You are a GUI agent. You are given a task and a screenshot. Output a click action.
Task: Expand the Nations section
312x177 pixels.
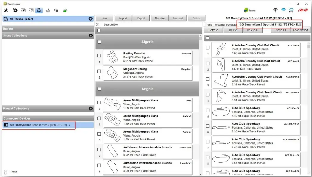click(x=48, y=29)
